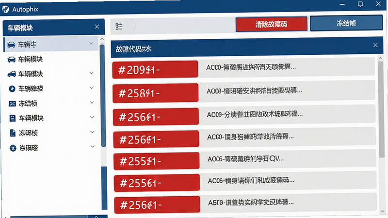The image size is (388, 218).
Task: Select the 车辆模块 label beside the plain car icon
Action: pos(30,59)
